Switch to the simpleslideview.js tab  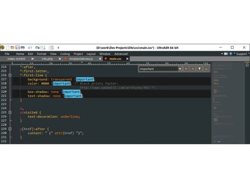click(81, 59)
